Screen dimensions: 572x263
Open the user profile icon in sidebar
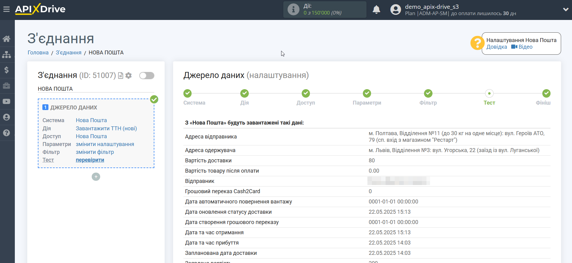pos(6,117)
